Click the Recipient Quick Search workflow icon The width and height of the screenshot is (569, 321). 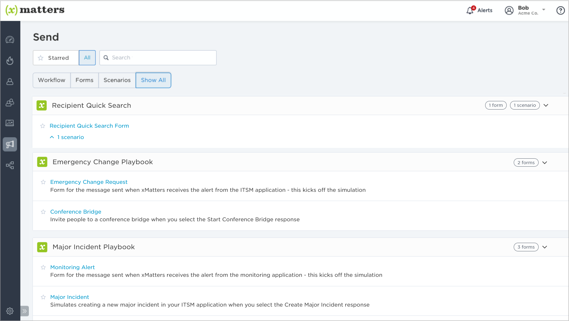(41, 105)
